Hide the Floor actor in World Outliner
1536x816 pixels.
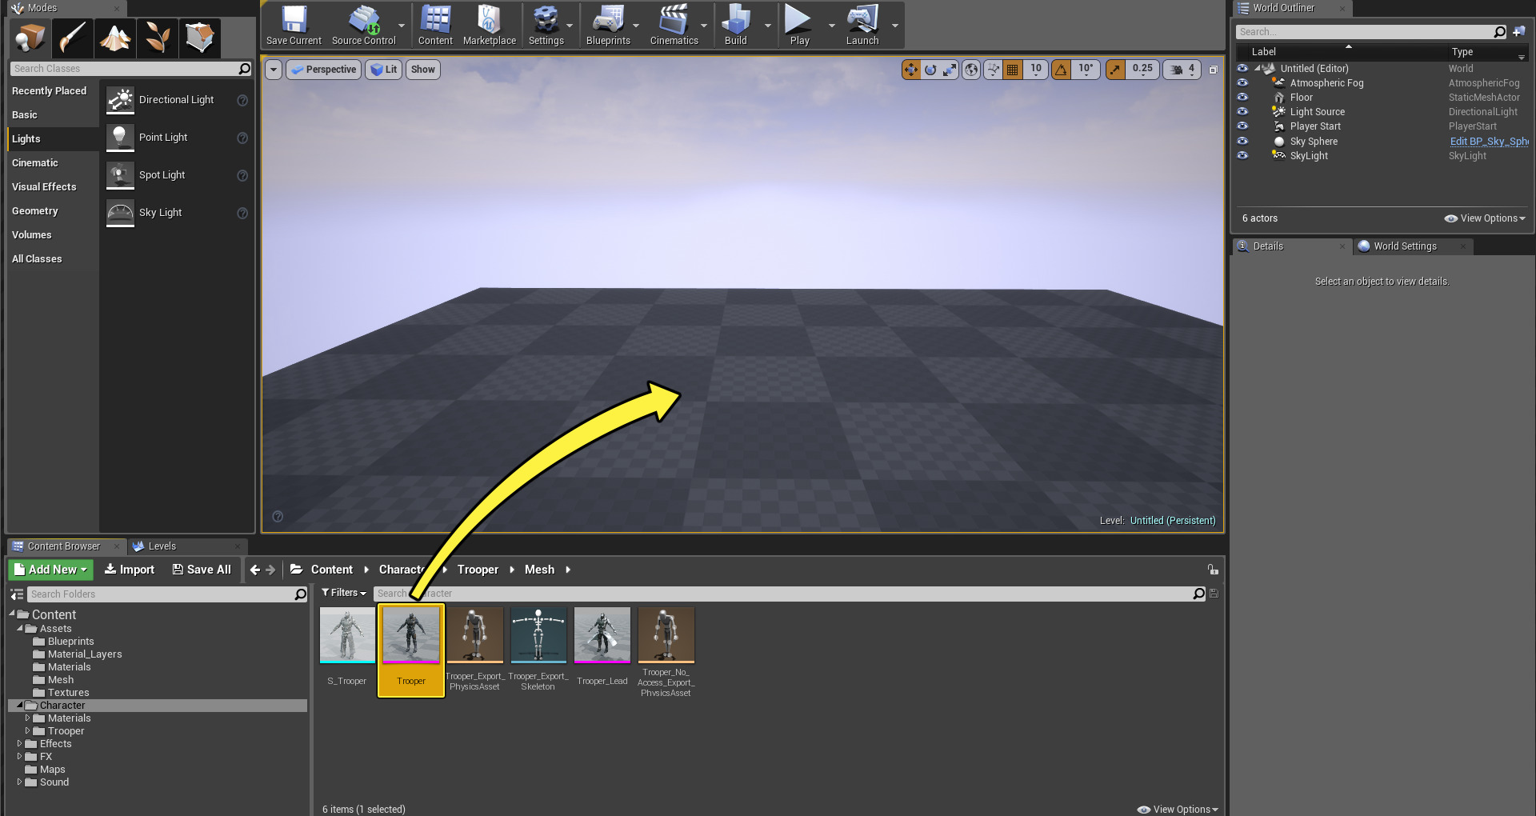[x=1242, y=97]
